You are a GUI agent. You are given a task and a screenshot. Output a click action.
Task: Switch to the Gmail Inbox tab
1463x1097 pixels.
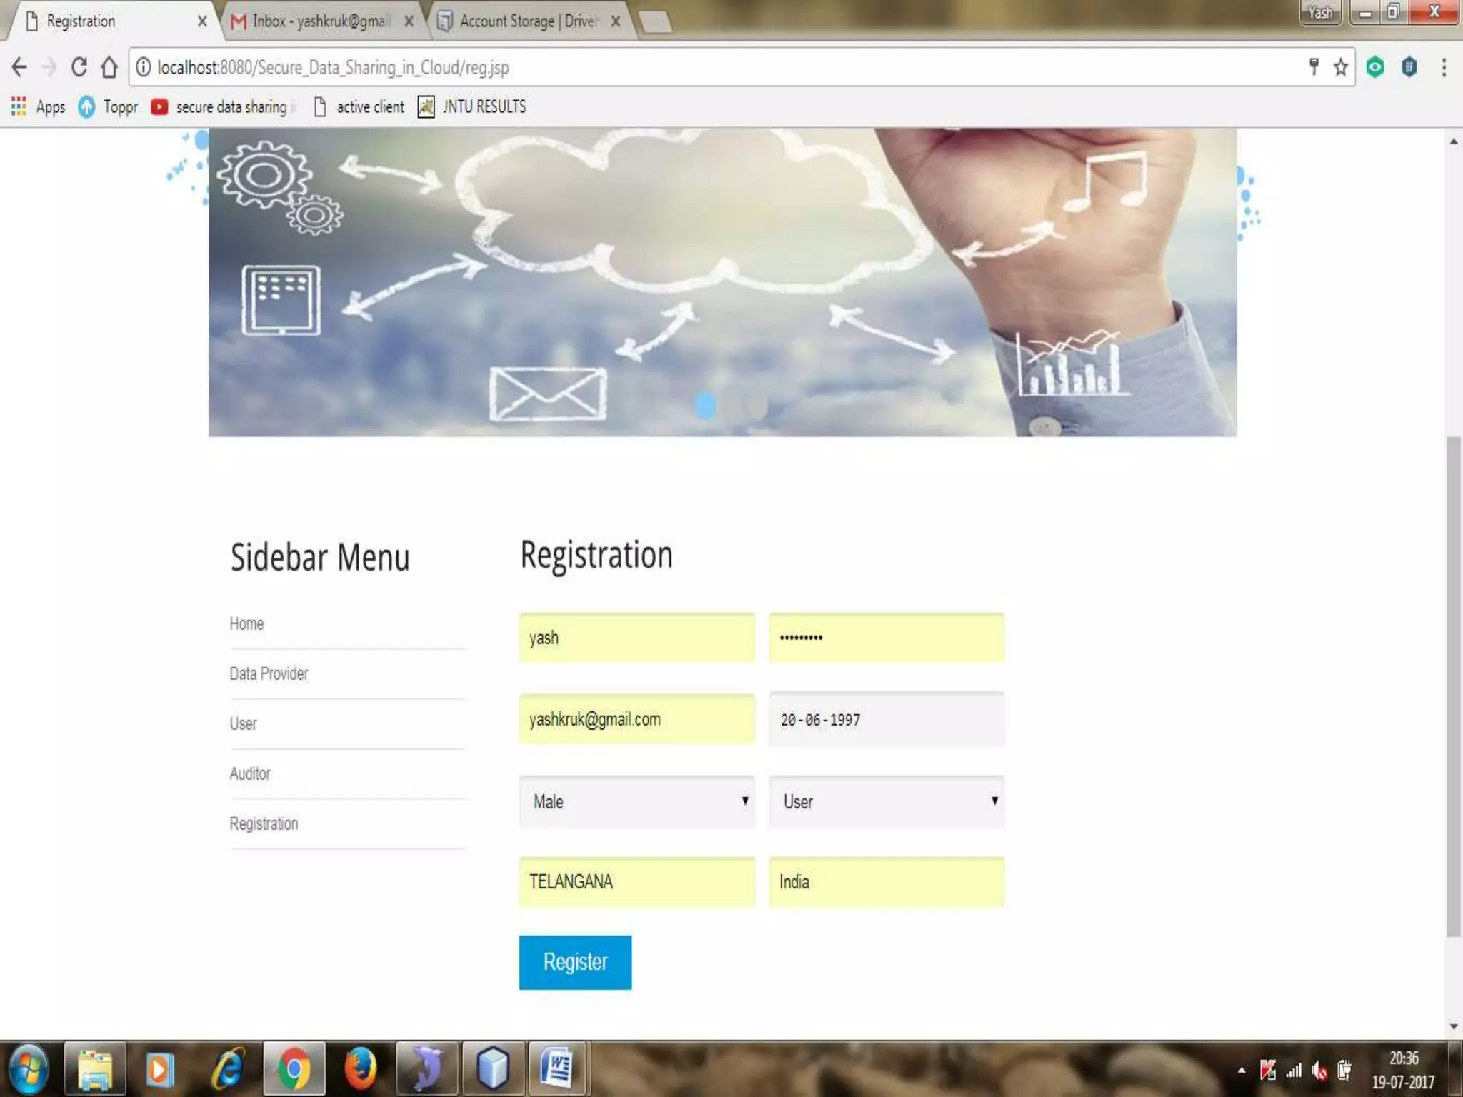(x=321, y=21)
